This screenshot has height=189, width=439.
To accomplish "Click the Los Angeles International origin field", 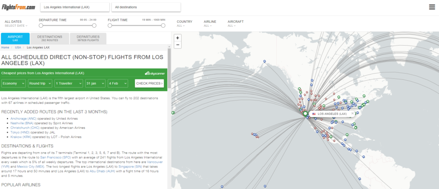I will 75,7.
